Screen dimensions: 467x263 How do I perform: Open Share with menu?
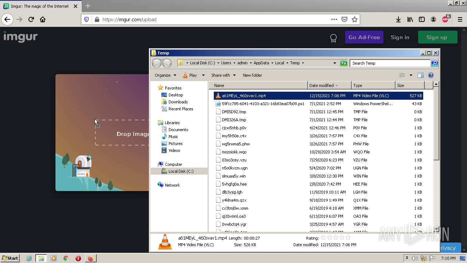click(223, 75)
